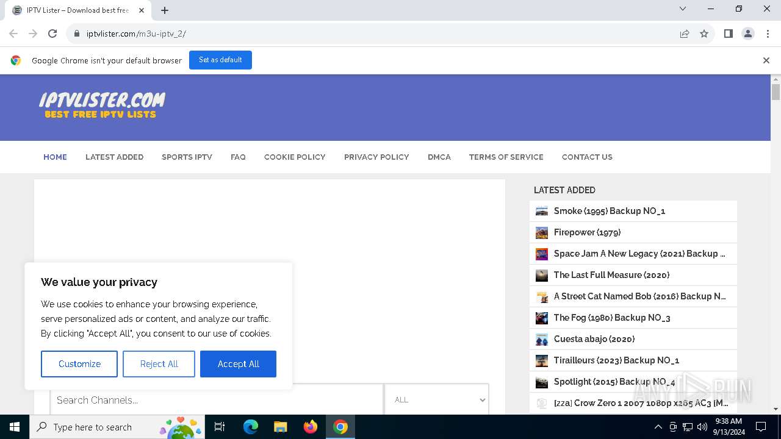
Task: Click the address bar URL
Action: pyautogui.click(x=136, y=34)
